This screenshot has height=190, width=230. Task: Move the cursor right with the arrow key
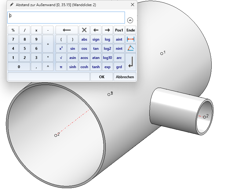tap(108, 30)
